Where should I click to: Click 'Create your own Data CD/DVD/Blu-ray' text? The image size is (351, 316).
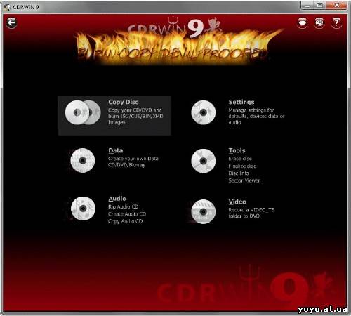pyautogui.click(x=133, y=162)
